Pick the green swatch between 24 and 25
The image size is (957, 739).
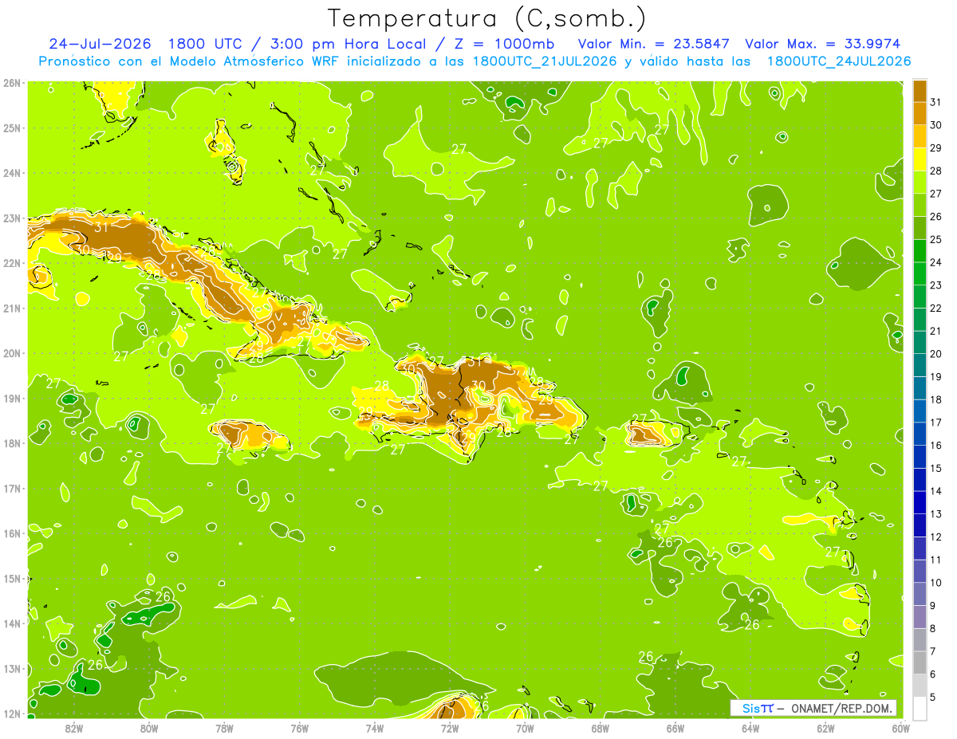(x=920, y=250)
